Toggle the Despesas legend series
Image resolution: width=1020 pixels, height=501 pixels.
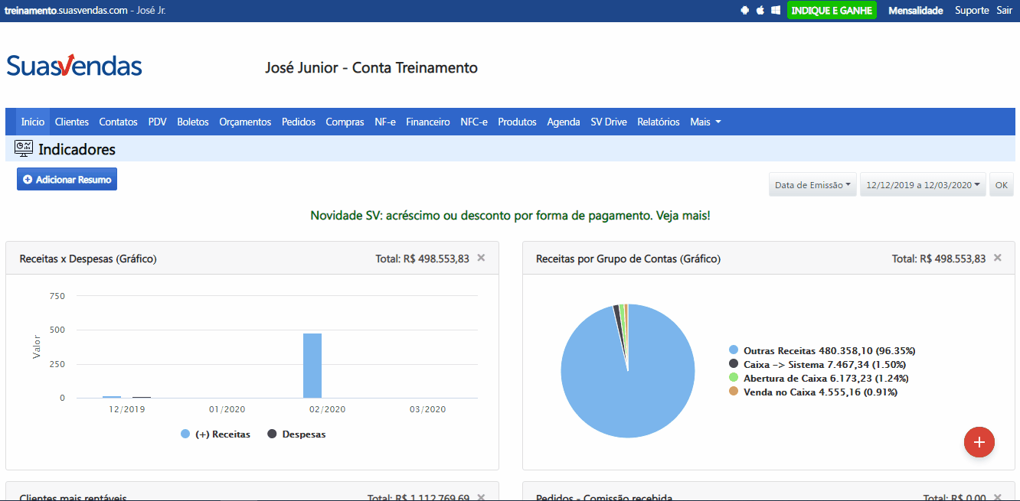[296, 434]
